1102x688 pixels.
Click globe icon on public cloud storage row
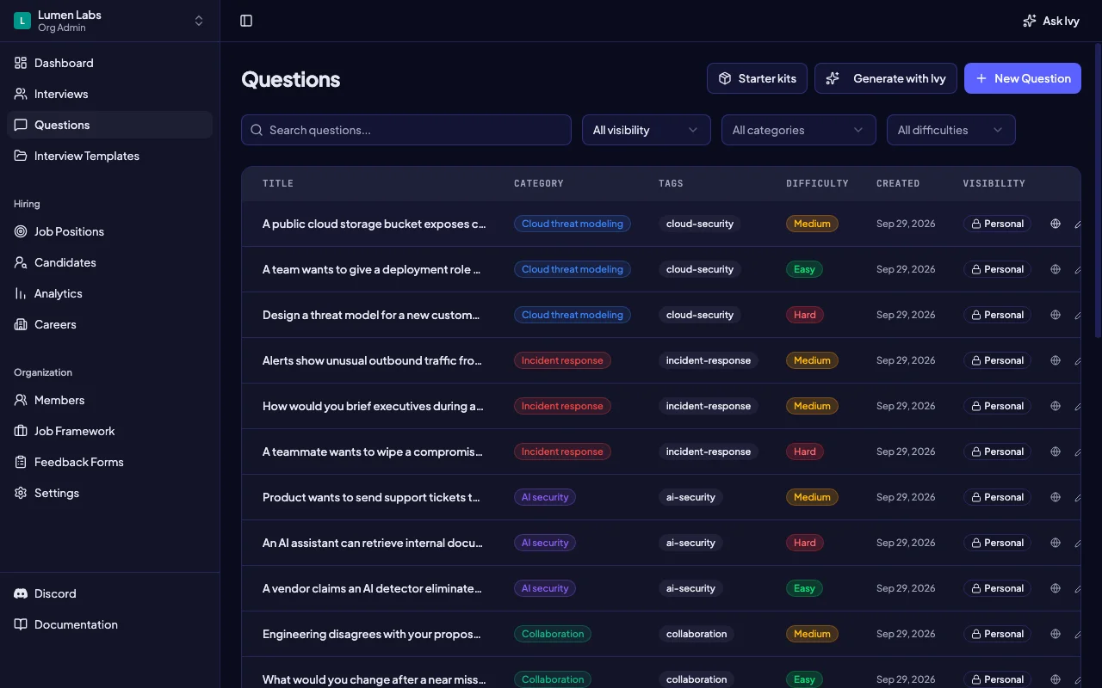tap(1056, 224)
